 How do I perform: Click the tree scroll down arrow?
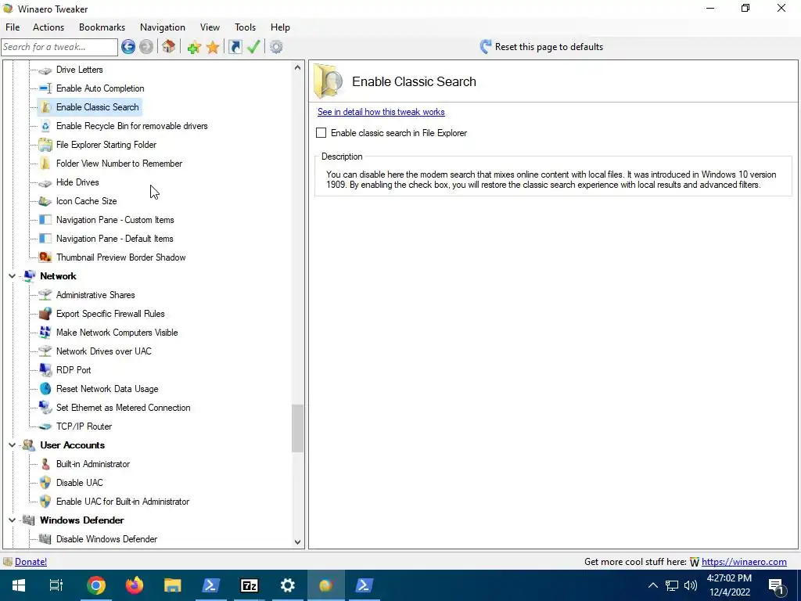(297, 542)
